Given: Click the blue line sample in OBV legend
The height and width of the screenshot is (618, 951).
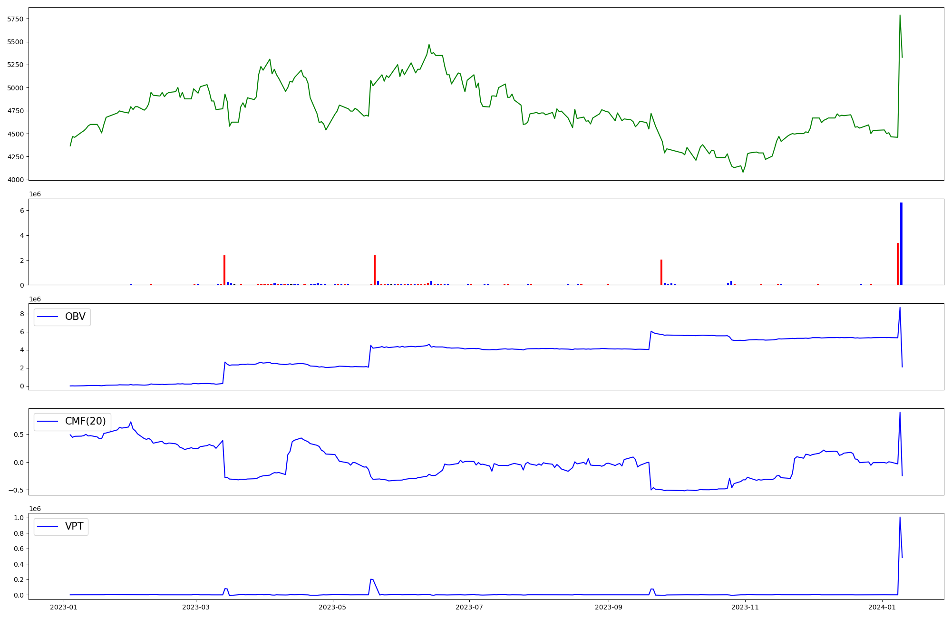Looking at the screenshot, I should 48,317.
